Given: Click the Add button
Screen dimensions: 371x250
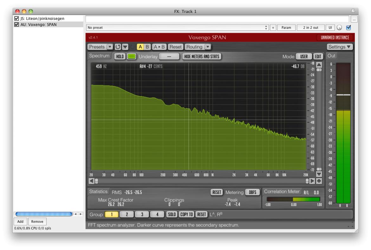Looking at the screenshot, I should pyautogui.click(x=20, y=221).
